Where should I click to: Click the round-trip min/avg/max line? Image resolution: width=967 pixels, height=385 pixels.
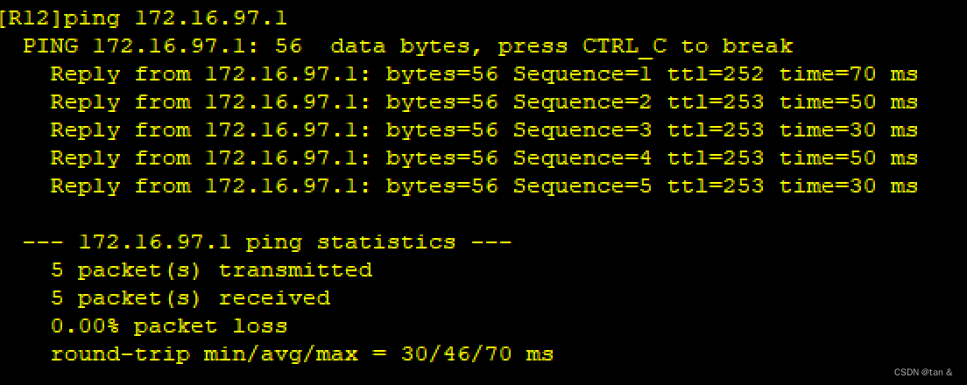(302, 354)
